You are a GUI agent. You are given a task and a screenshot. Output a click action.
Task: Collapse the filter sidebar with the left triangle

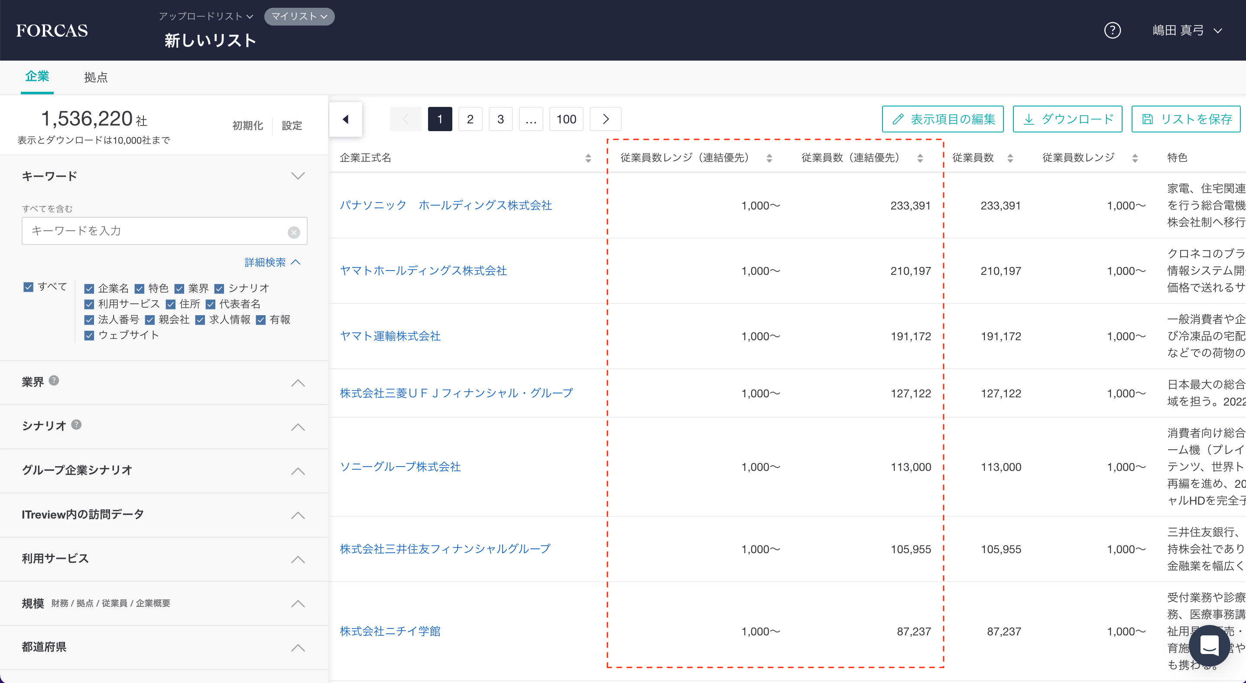[345, 119]
